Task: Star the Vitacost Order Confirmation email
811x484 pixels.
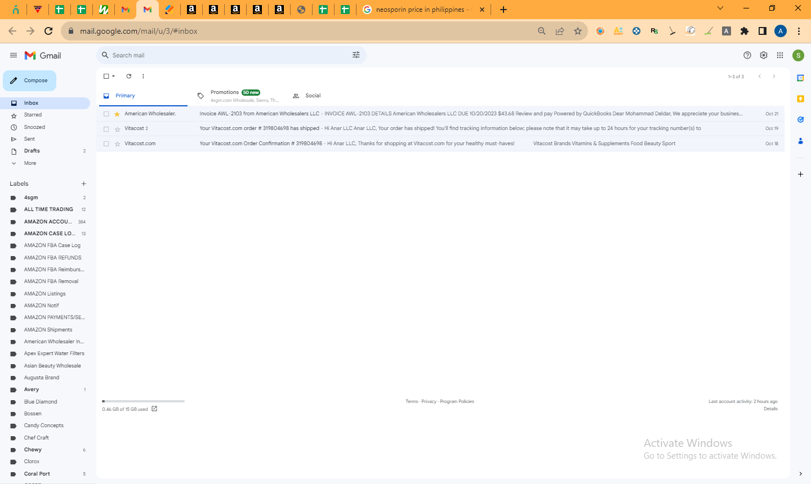Action: tap(117, 144)
